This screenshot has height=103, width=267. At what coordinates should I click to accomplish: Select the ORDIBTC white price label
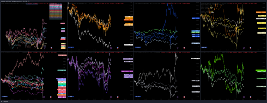coord(195,59)
